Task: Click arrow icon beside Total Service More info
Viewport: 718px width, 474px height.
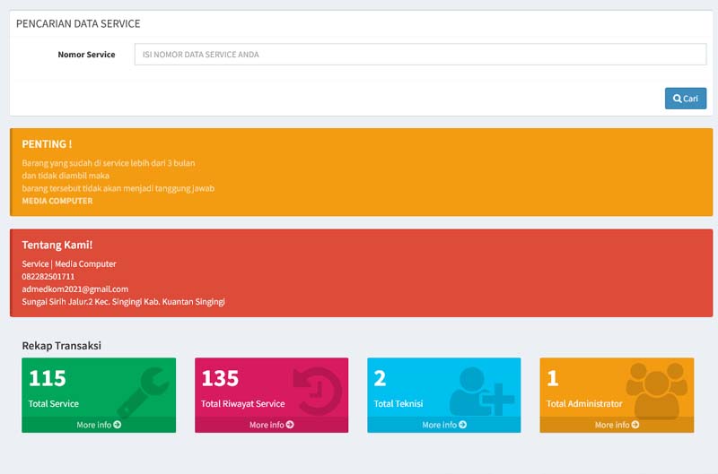Action: pyautogui.click(x=118, y=425)
